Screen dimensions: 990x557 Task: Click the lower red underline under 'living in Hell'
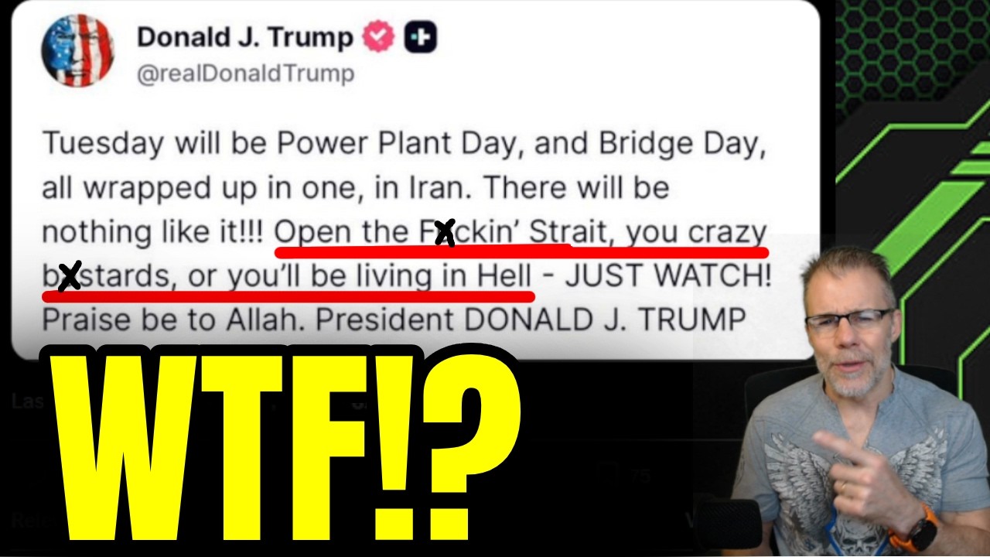click(x=288, y=295)
